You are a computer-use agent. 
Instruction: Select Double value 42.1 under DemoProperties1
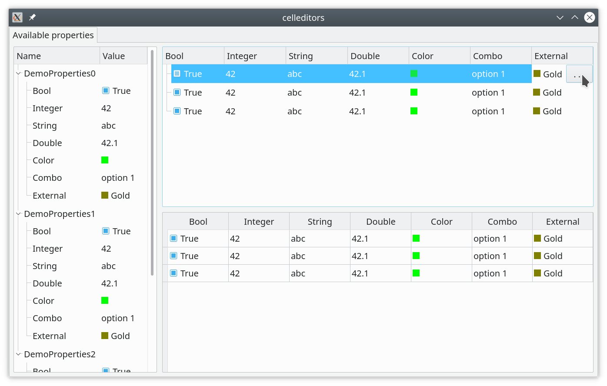(x=110, y=283)
